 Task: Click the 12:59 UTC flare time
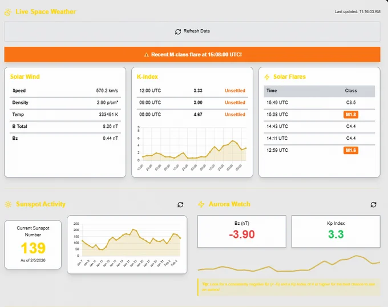277,150
